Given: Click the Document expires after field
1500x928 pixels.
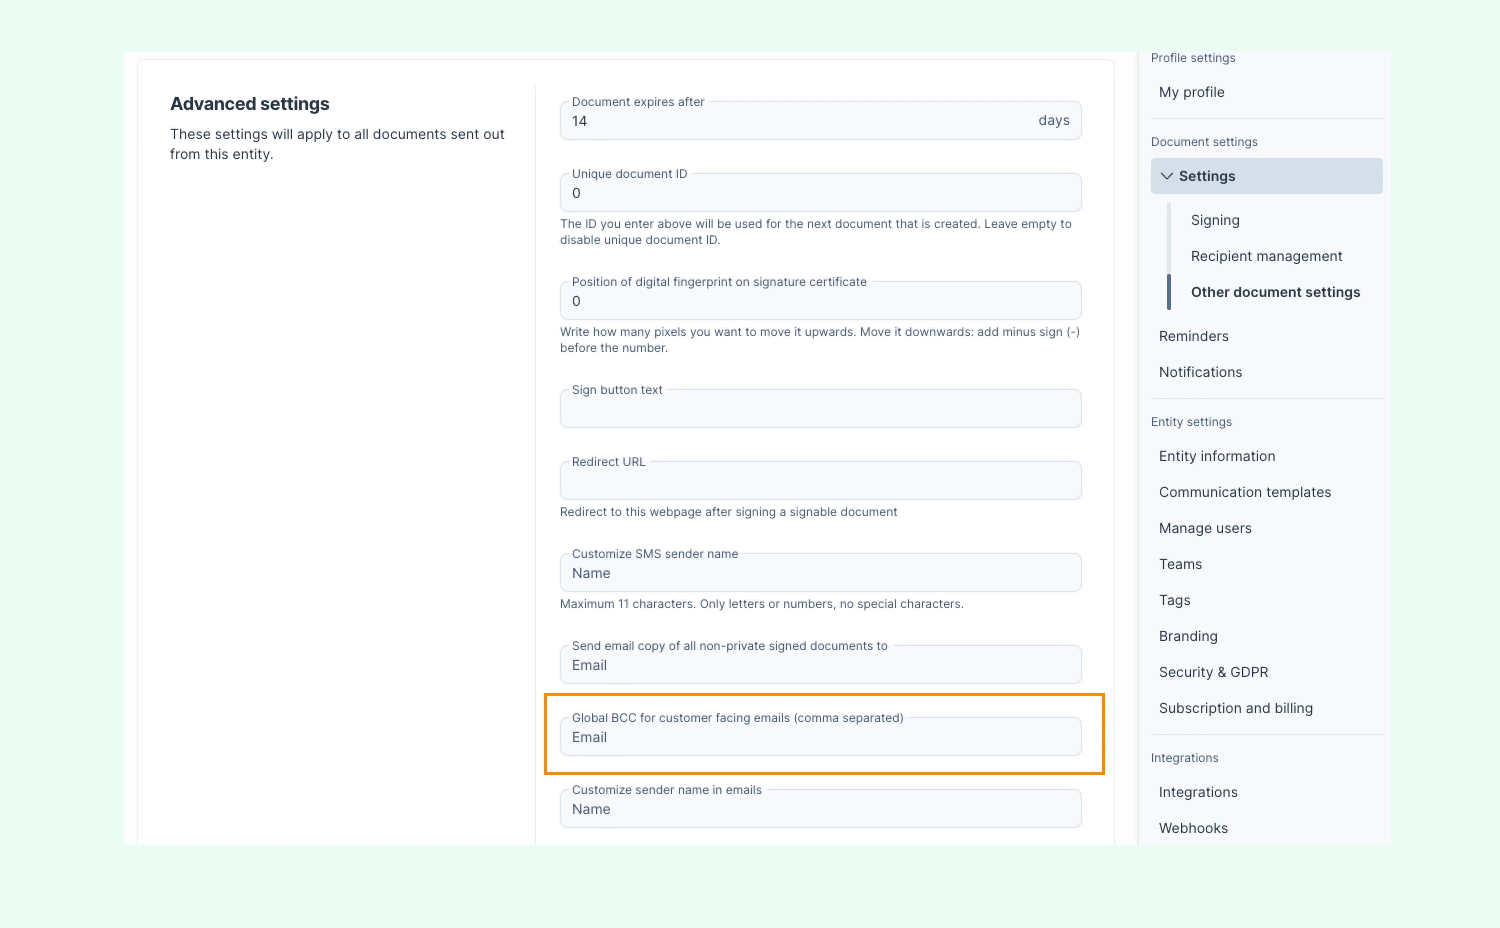Looking at the screenshot, I should click(798, 121).
